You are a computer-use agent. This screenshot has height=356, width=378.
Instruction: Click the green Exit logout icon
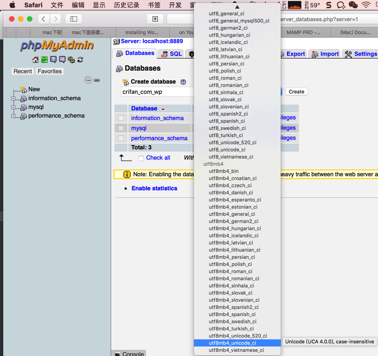coord(44,60)
